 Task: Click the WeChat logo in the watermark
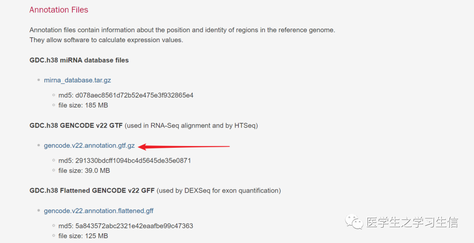(354, 222)
